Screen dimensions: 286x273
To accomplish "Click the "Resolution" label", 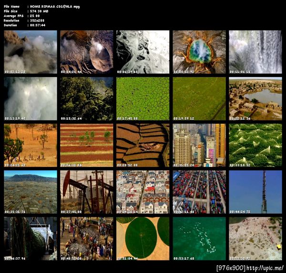I will tap(11, 21).
